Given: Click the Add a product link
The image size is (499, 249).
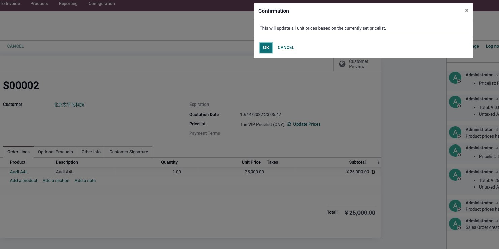Looking at the screenshot, I should tap(24, 181).
